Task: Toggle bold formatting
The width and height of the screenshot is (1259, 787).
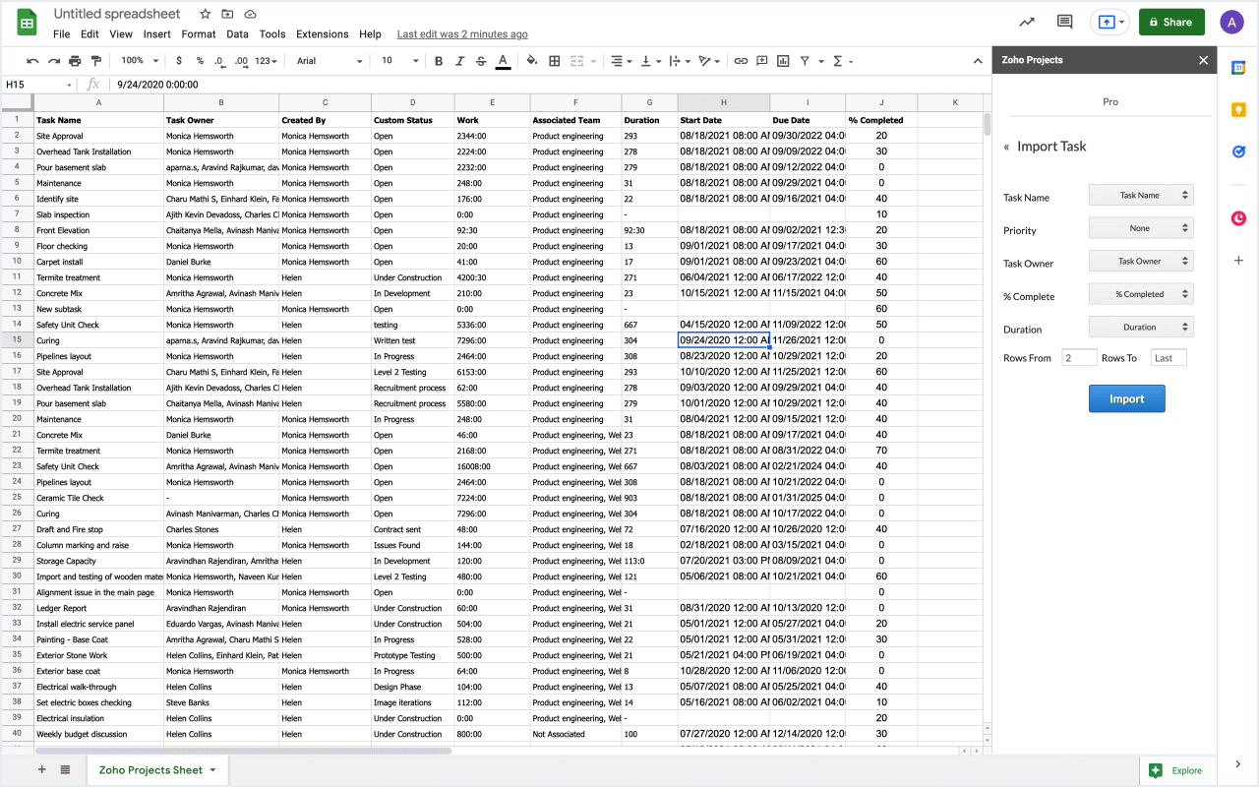Action: pyautogui.click(x=439, y=61)
